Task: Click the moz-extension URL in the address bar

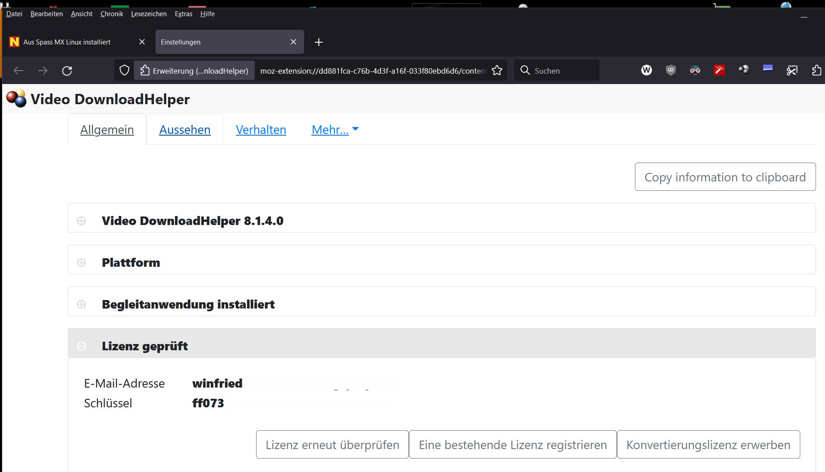Action: click(x=373, y=71)
